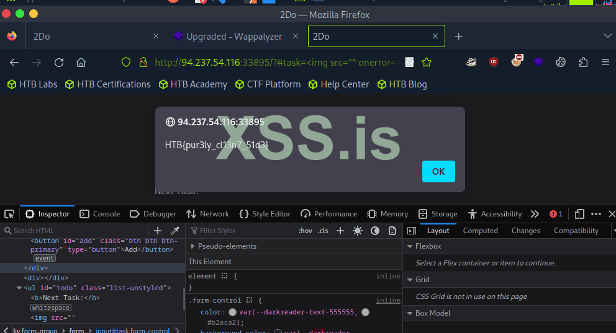This screenshot has height=333, width=616.
Task: Switch to the Debugger tab
Action: (x=153, y=214)
